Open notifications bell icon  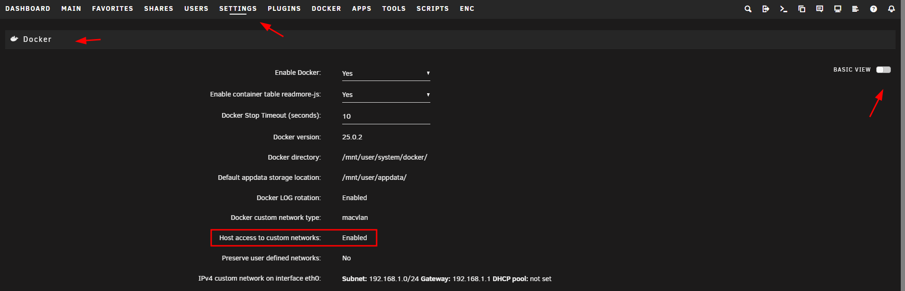point(891,9)
